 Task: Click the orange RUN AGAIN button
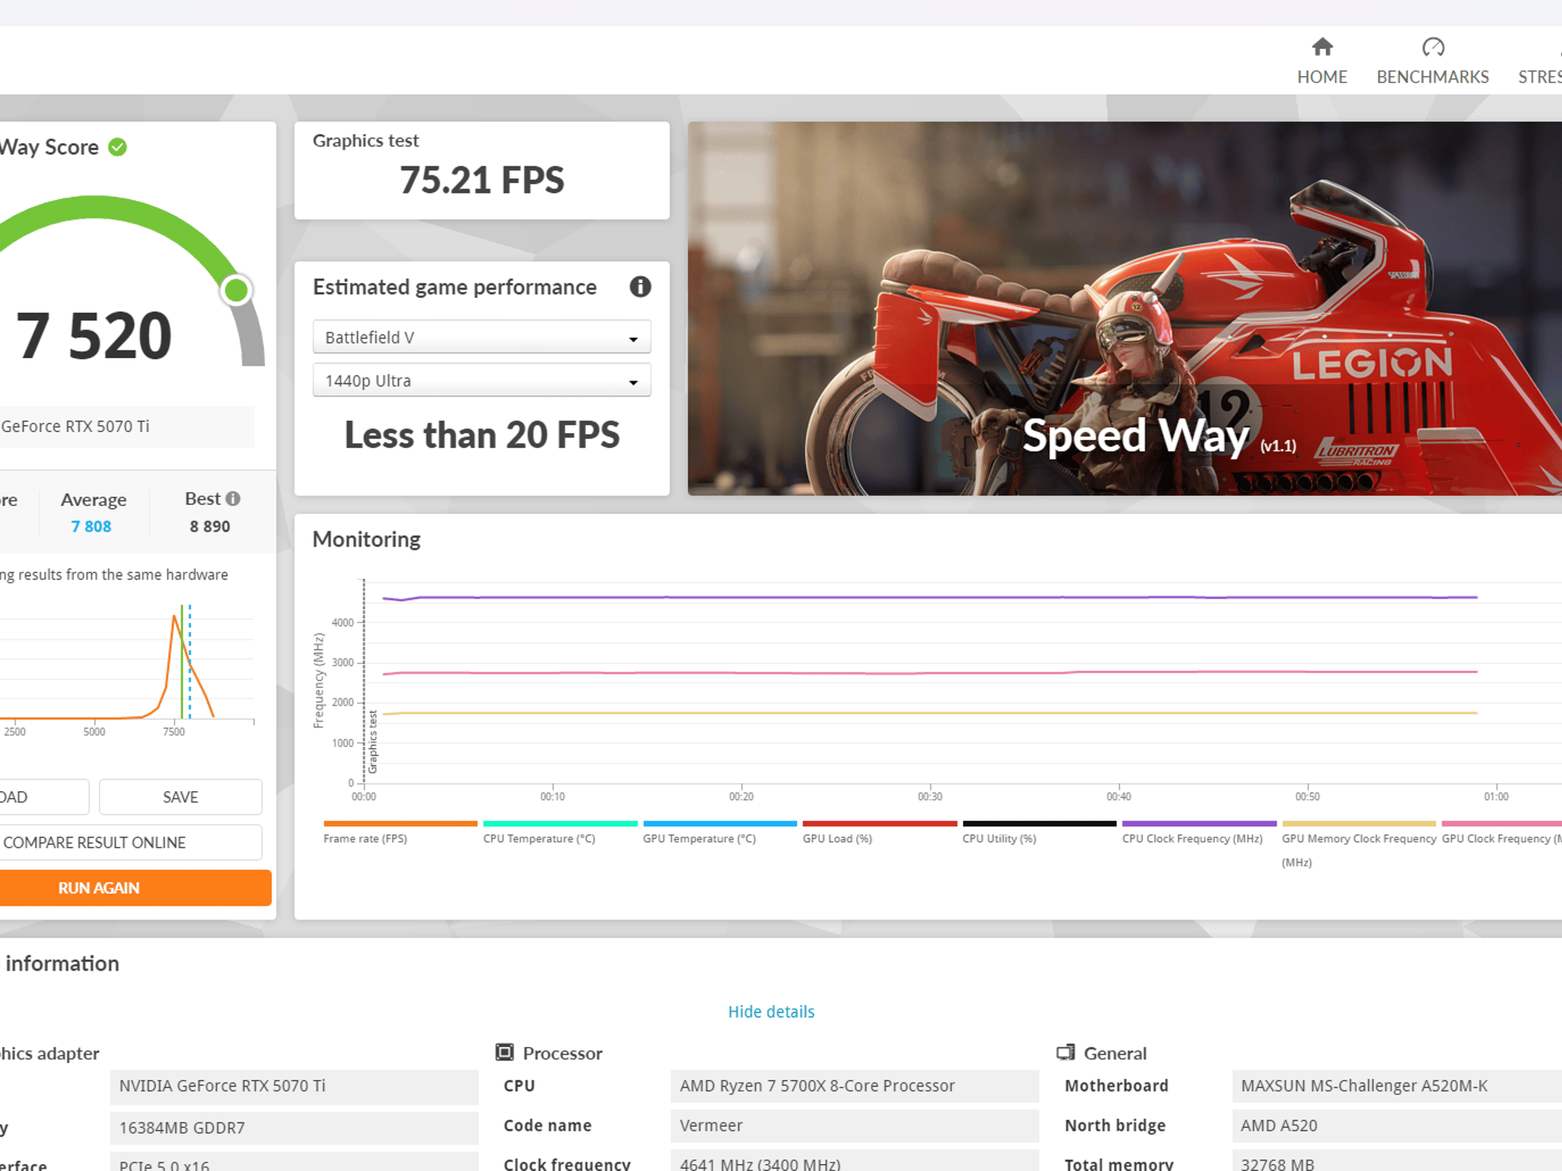click(134, 888)
